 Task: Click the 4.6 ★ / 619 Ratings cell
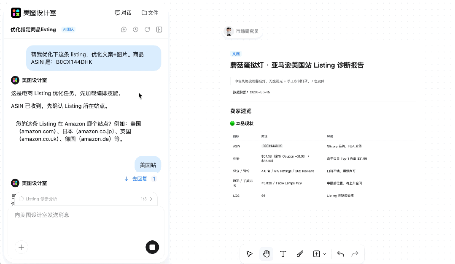coord(288,171)
